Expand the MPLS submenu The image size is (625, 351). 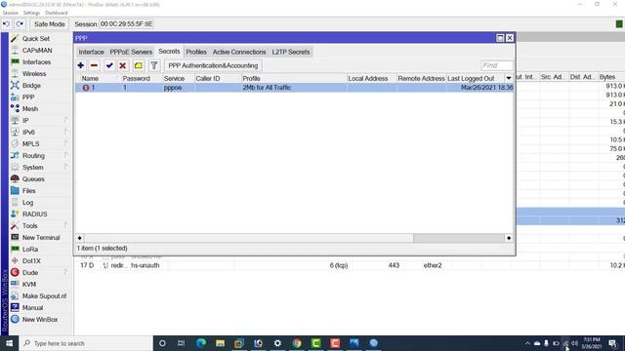click(66, 143)
